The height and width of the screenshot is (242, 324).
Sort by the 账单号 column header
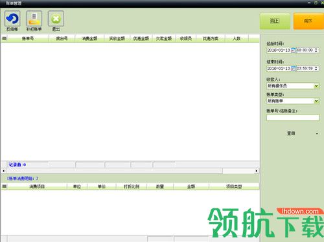[x=28, y=38]
